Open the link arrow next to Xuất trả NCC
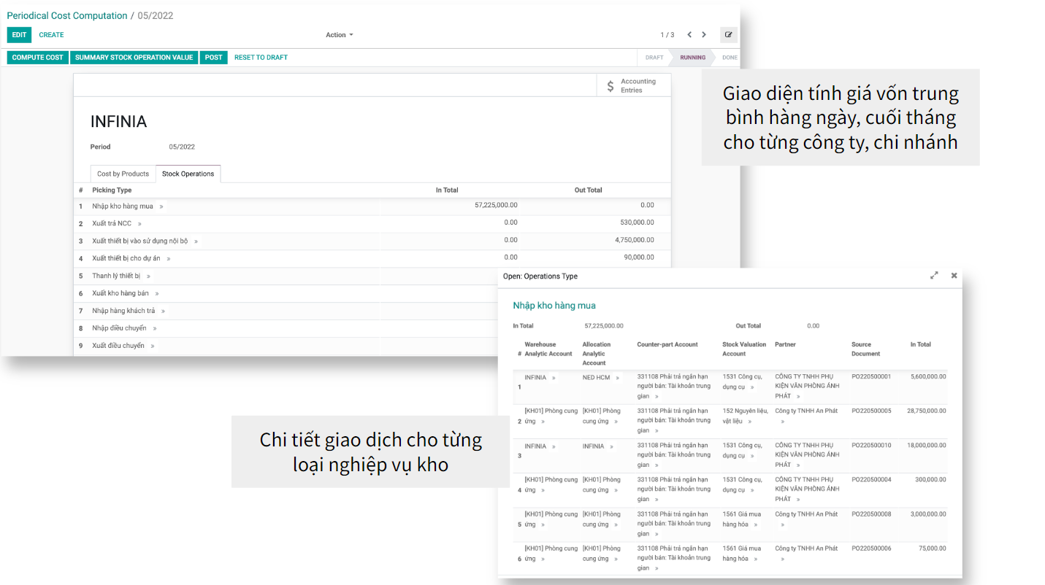This screenshot has height=585, width=1045. [x=139, y=224]
